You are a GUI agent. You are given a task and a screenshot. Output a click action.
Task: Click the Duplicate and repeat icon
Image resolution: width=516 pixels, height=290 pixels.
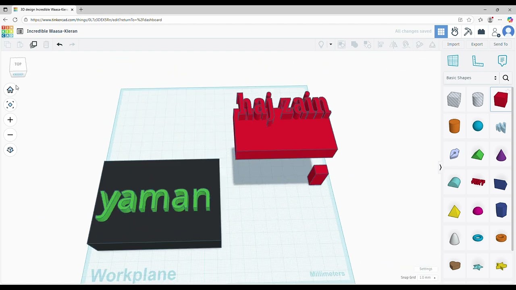pyautogui.click(x=33, y=44)
